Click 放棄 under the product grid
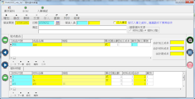195x99 pixels. pyautogui.click(x=44, y=63)
